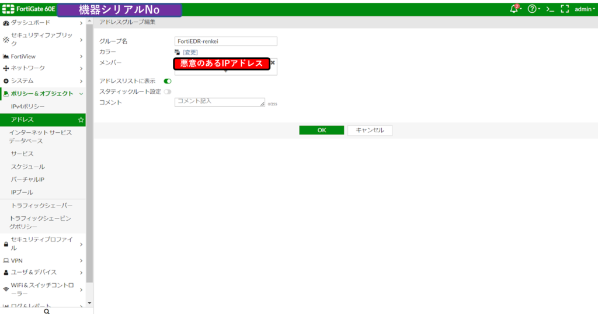
Task: Click the キャンセル button
Action: (370, 130)
